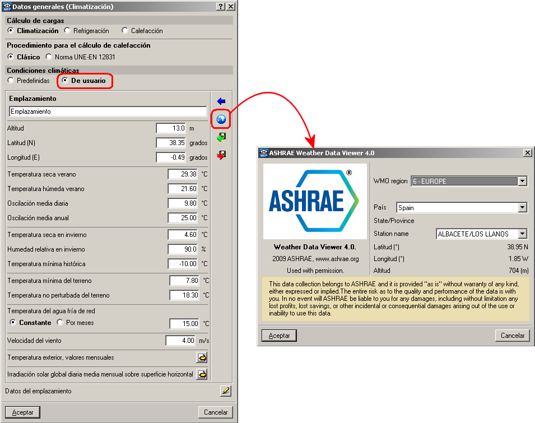Open the País dropdown showing Spain
The image size is (535, 423).
point(522,207)
